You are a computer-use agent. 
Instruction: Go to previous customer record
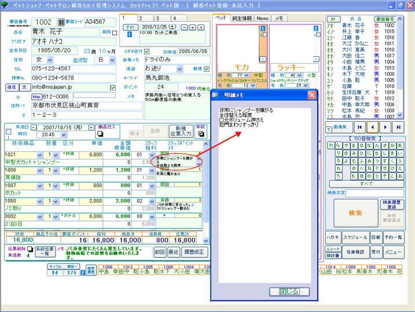click(372, 127)
